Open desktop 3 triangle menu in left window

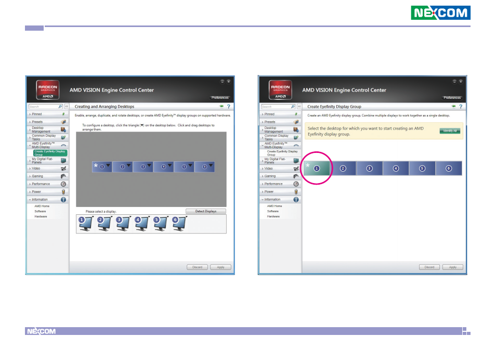click(x=149, y=165)
